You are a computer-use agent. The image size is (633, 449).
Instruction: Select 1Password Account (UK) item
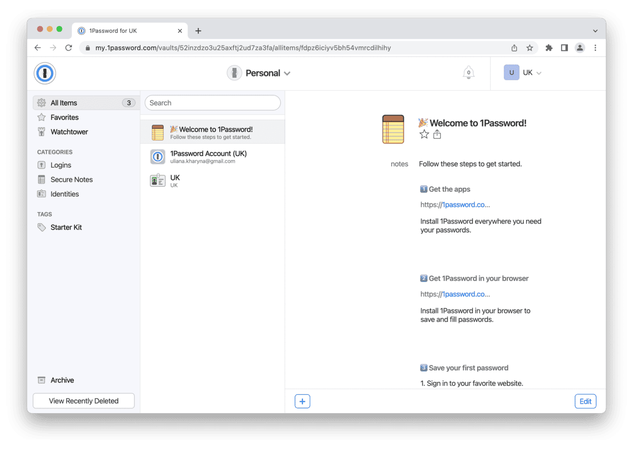pyautogui.click(x=213, y=157)
